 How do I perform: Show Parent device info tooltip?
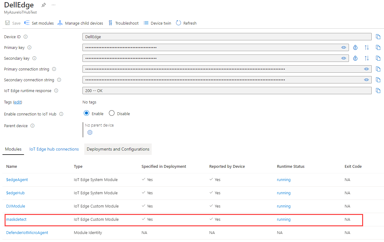pyautogui.click(x=33, y=126)
